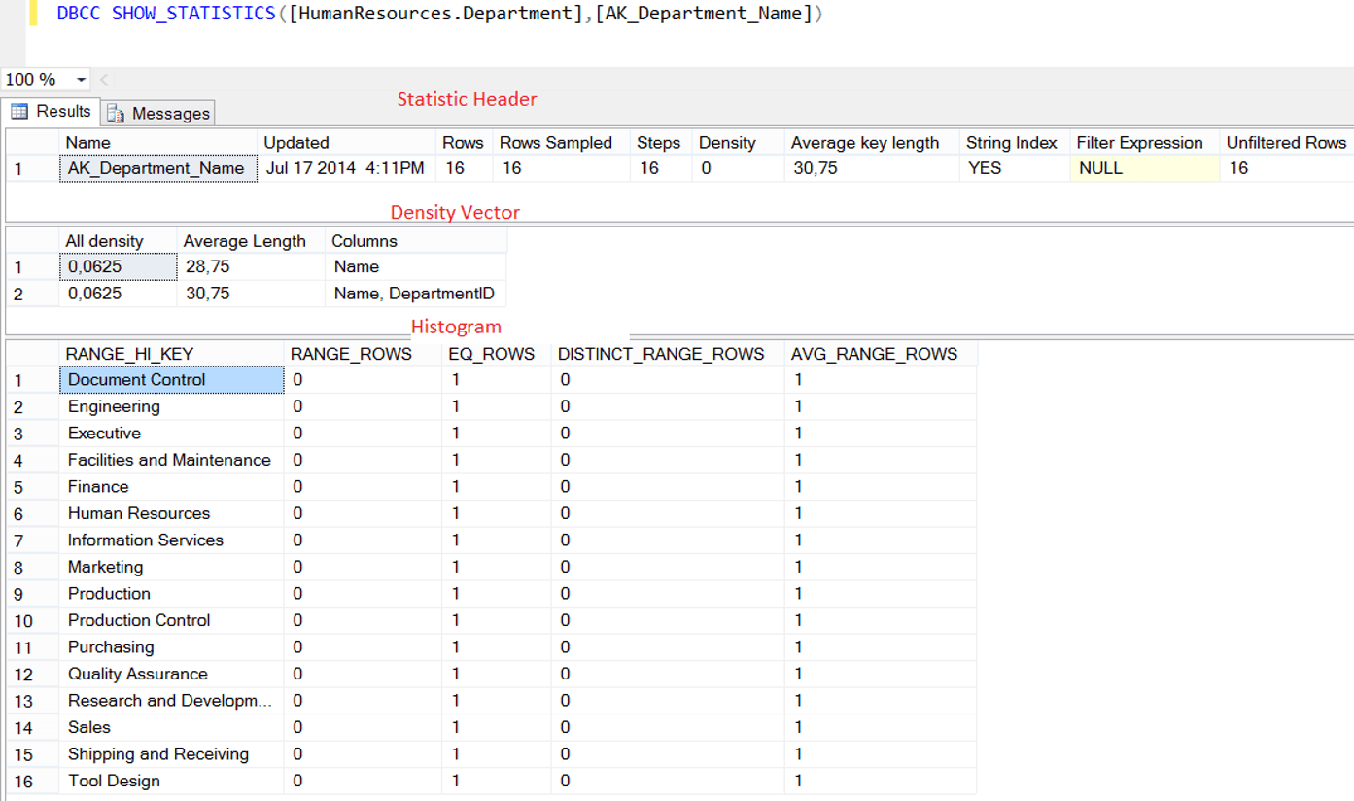
Task: Click the DISTINCT_RANGE_ROWS column header
Action: 668,354
